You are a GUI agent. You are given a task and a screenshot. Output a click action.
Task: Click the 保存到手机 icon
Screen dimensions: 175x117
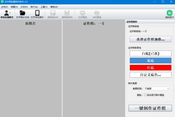67,13
